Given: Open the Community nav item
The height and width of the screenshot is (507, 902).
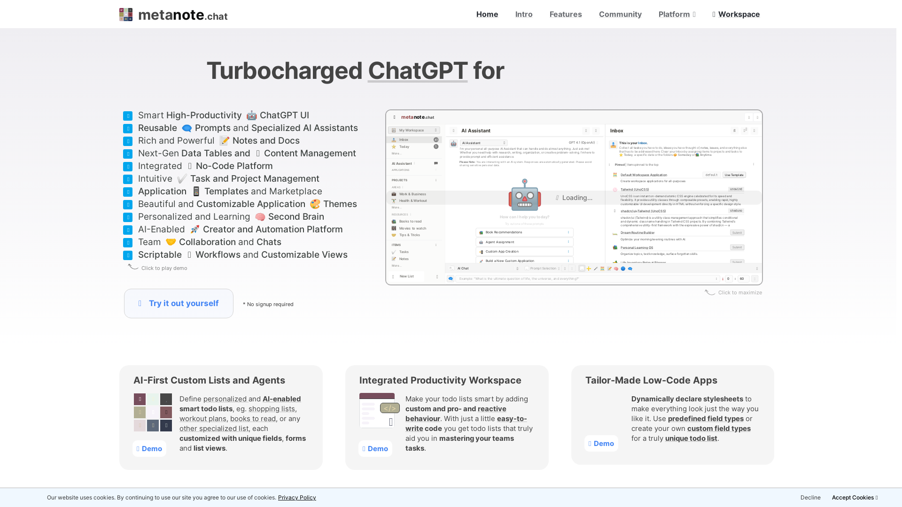Looking at the screenshot, I should tap(620, 14).
